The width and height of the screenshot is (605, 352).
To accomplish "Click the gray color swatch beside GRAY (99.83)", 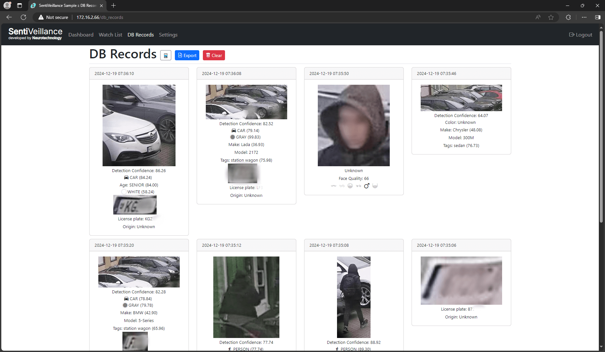I will click(x=232, y=137).
